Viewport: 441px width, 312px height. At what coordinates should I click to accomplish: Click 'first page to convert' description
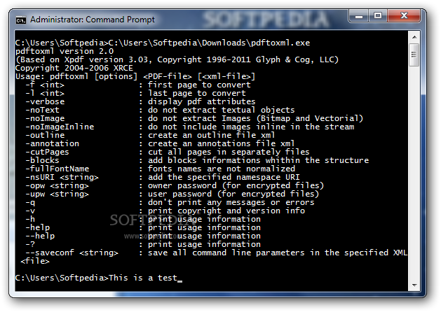(x=199, y=85)
